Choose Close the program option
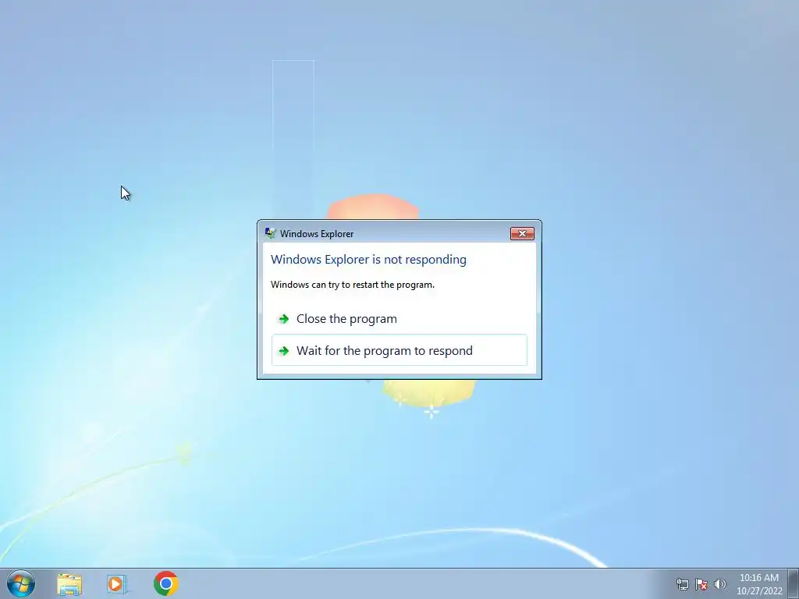This screenshot has width=799, height=599. click(x=399, y=319)
